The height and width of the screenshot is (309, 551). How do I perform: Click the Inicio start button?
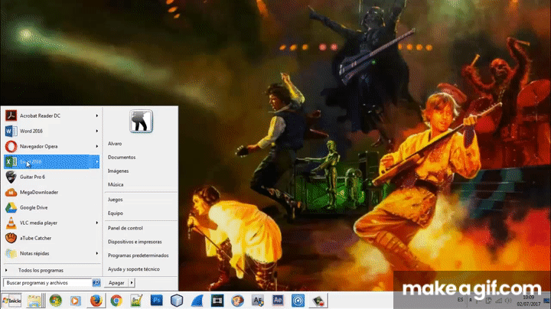(11, 301)
